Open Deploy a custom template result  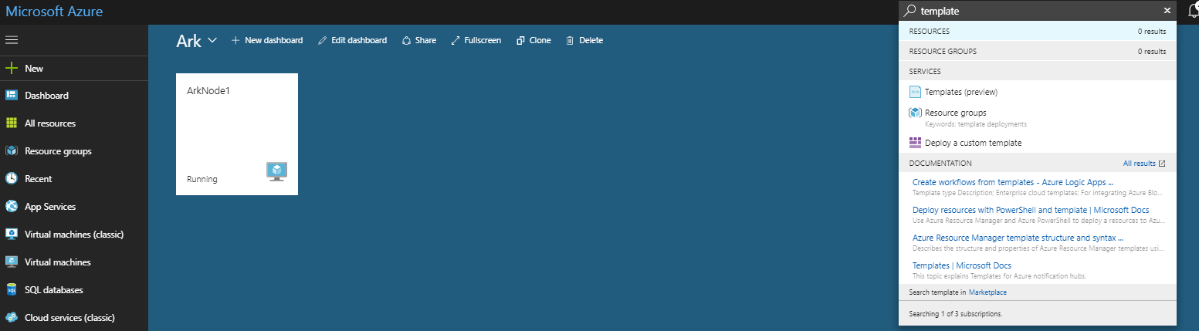point(1038,143)
